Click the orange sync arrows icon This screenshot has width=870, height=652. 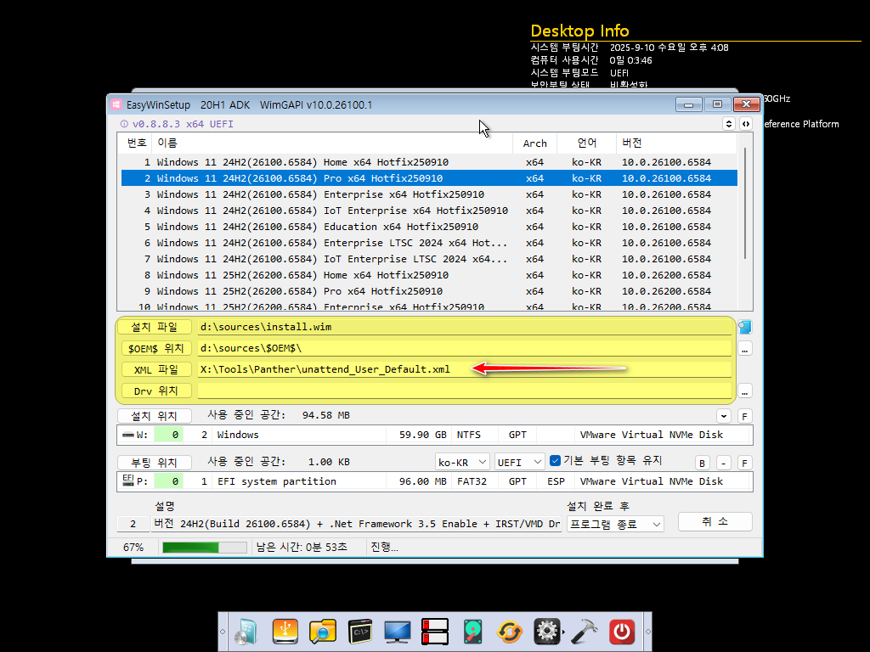[510, 632]
